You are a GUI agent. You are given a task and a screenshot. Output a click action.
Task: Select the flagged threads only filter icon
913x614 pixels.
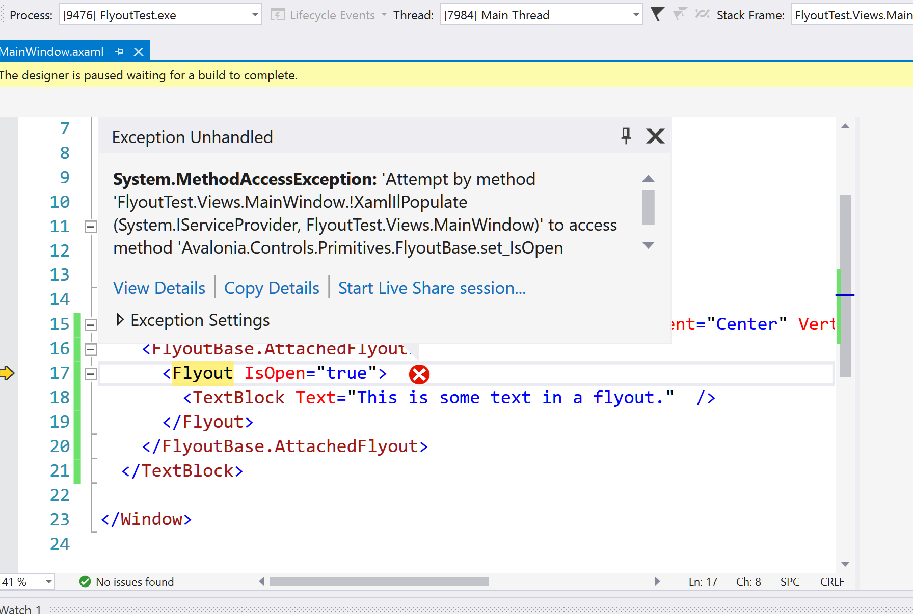click(x=680, y=15)
